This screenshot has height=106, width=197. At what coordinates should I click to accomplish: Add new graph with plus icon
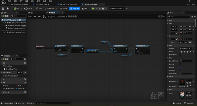pyautogui.click(x=25, y=63)
